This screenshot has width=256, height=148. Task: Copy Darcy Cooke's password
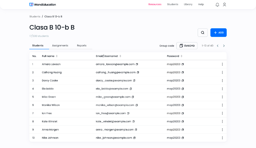(183, 80)
